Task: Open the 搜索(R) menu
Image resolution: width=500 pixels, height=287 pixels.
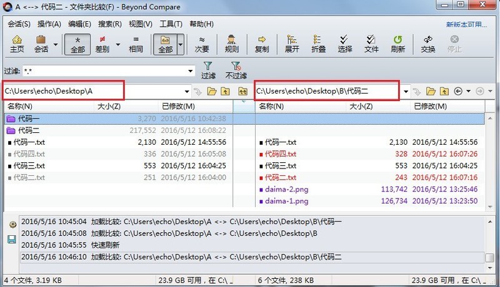Action: [110, 24]
